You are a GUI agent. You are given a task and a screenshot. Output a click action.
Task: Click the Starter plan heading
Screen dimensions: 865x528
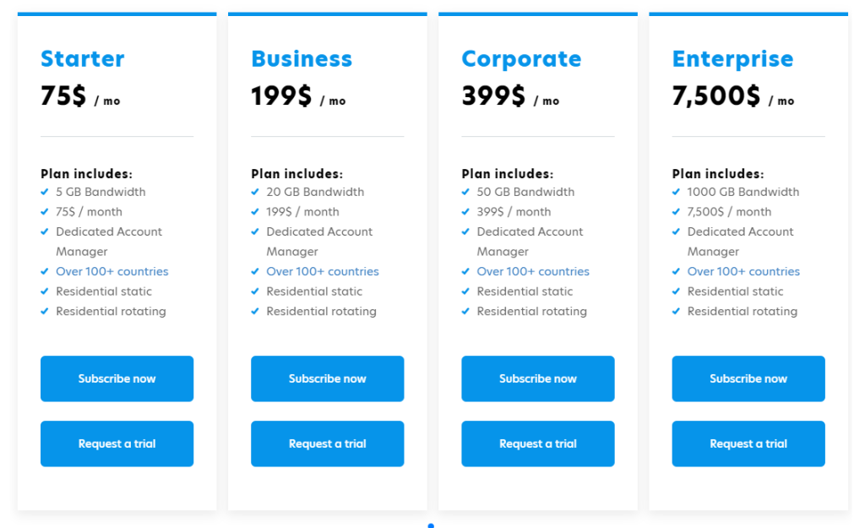coord(83,58)
